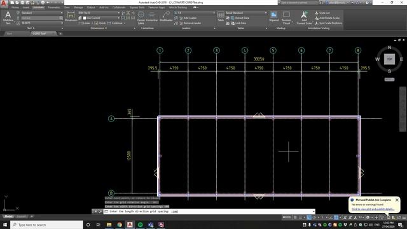Click the workspace switching gear icon
The height and width of the screenshot is (229, 407).
point(368,218)
